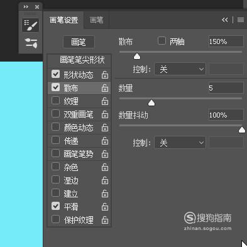This screenshot has height=247, width=247.
Task: Enable the 传递 checkbox
Action: pyautogui.click(x=55, y=140)
